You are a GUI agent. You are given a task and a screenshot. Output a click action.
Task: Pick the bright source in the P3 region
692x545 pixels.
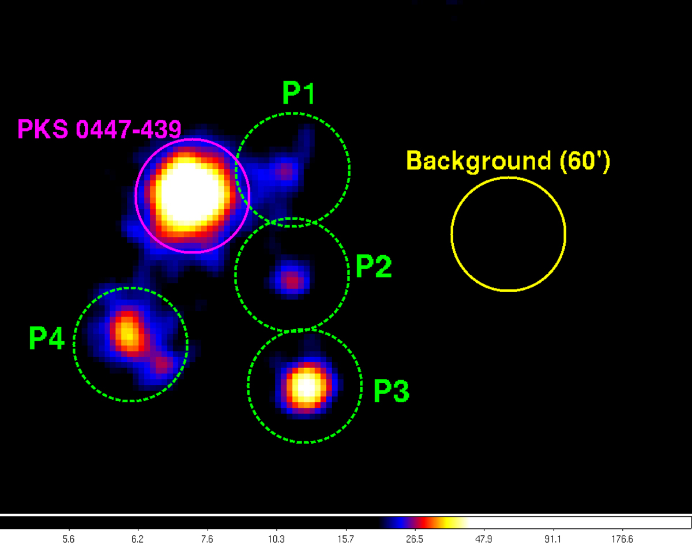pyautogui.click(x=305, y=387)
